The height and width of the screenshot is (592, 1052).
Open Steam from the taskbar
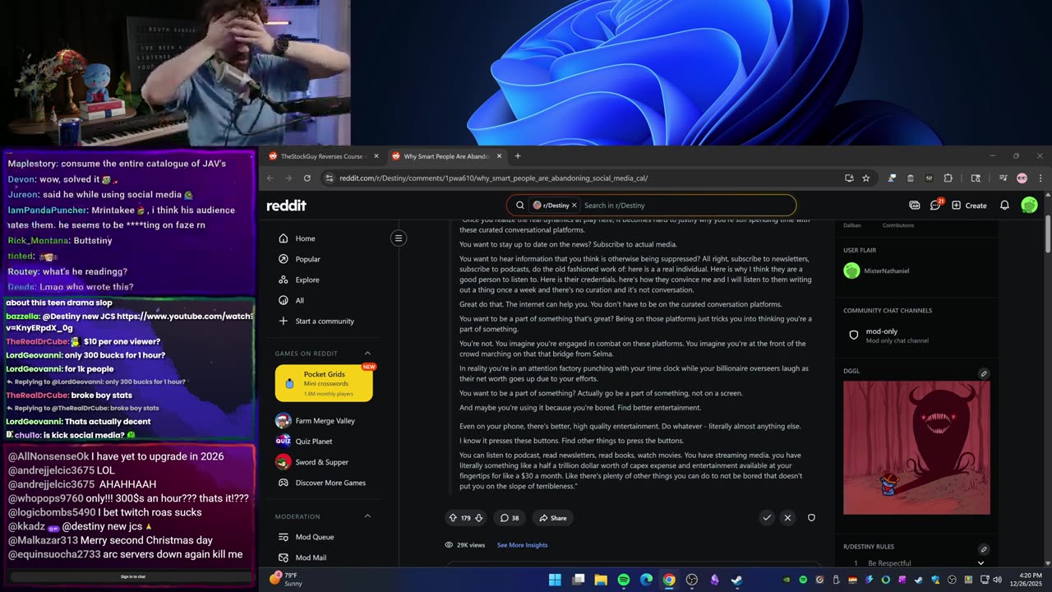tap(737, 580)
